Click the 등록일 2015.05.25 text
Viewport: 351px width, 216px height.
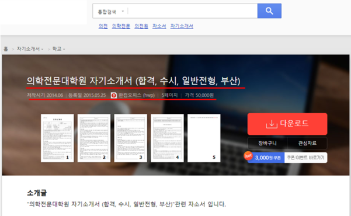[x=87, y=95]
